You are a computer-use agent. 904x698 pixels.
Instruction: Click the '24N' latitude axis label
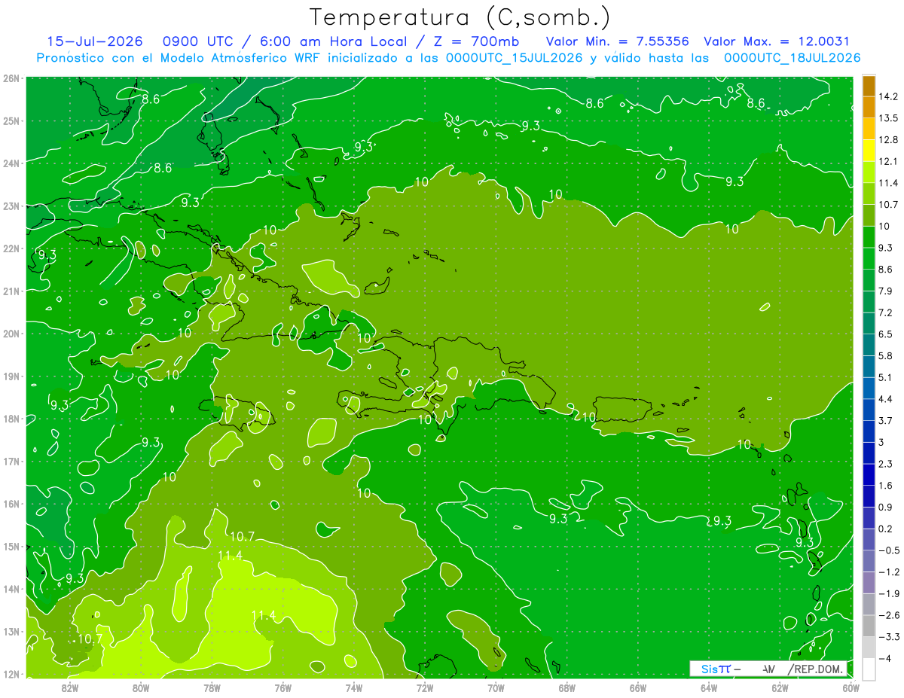(12, 163)
